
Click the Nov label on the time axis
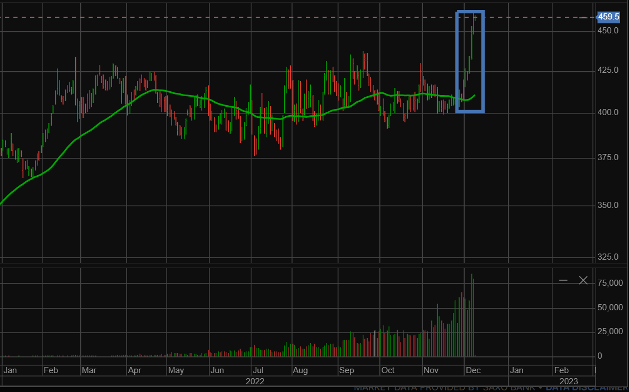click(431, 370)
